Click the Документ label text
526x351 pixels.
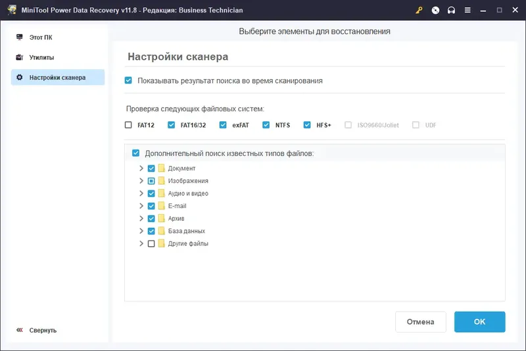[x=181, y=169]
